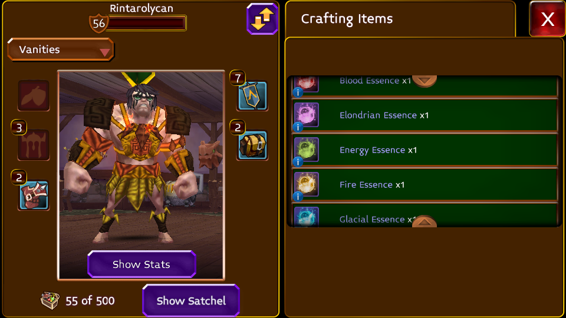566x318 pixels.
Task: Open the backpack vanity slot
Action: point(252,145)
